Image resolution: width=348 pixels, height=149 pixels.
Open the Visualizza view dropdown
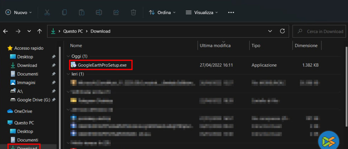coord(202,12)
